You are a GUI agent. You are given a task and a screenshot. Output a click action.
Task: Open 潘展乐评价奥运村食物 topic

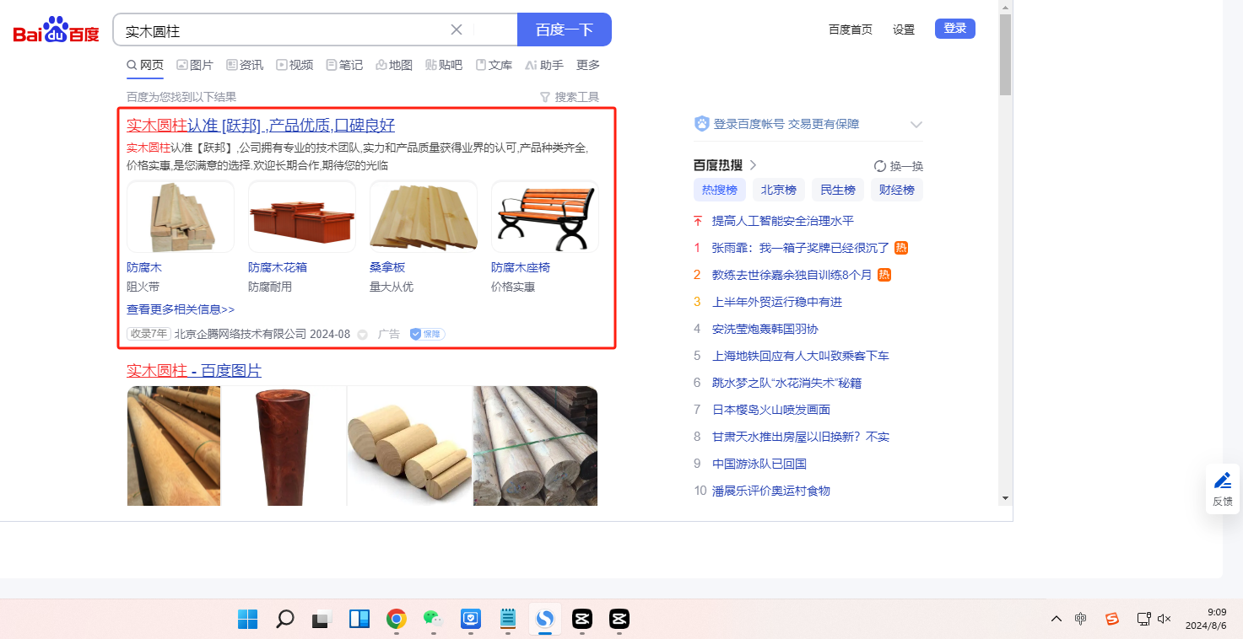click(x=771, y=491)
